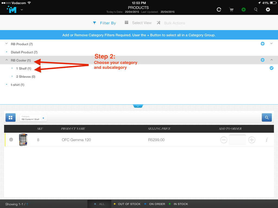Tap the blue search button above the table

pyautogui.click(x=267, y=118)
